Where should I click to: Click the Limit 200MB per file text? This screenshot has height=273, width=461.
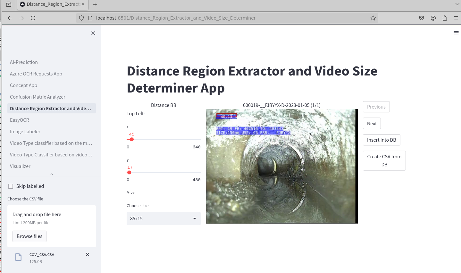pos(31,223)
